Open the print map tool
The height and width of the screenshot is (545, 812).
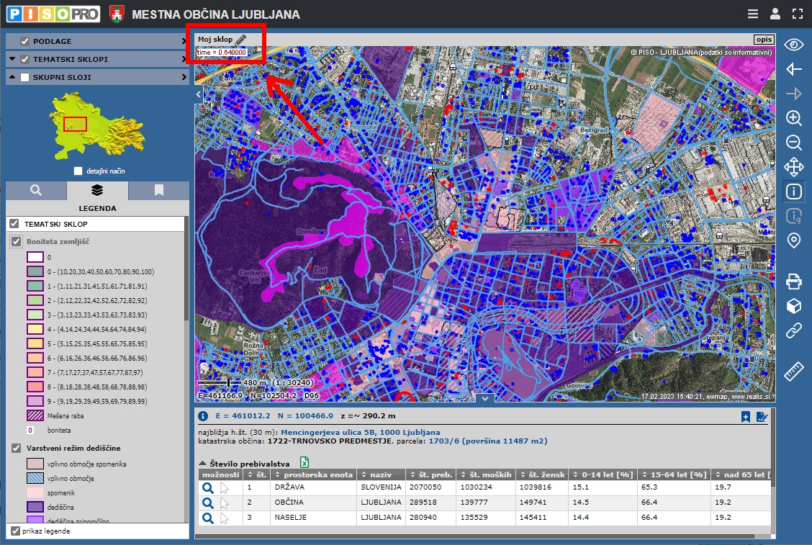click(x=793, y=281)
